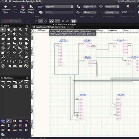The width and height of the screenshot is (139, 139).
Task: Go to Previous View
Action: point(6,9)
